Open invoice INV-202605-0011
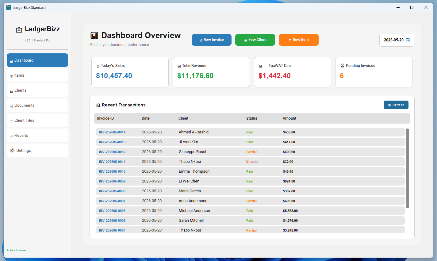This screenshot has width=437, height=261. tap(112, 162)
